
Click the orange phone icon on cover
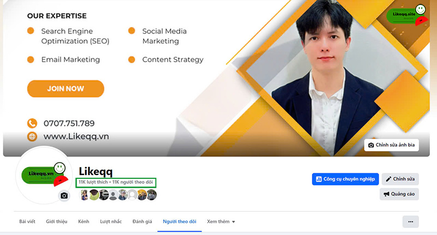pos(32,123)
